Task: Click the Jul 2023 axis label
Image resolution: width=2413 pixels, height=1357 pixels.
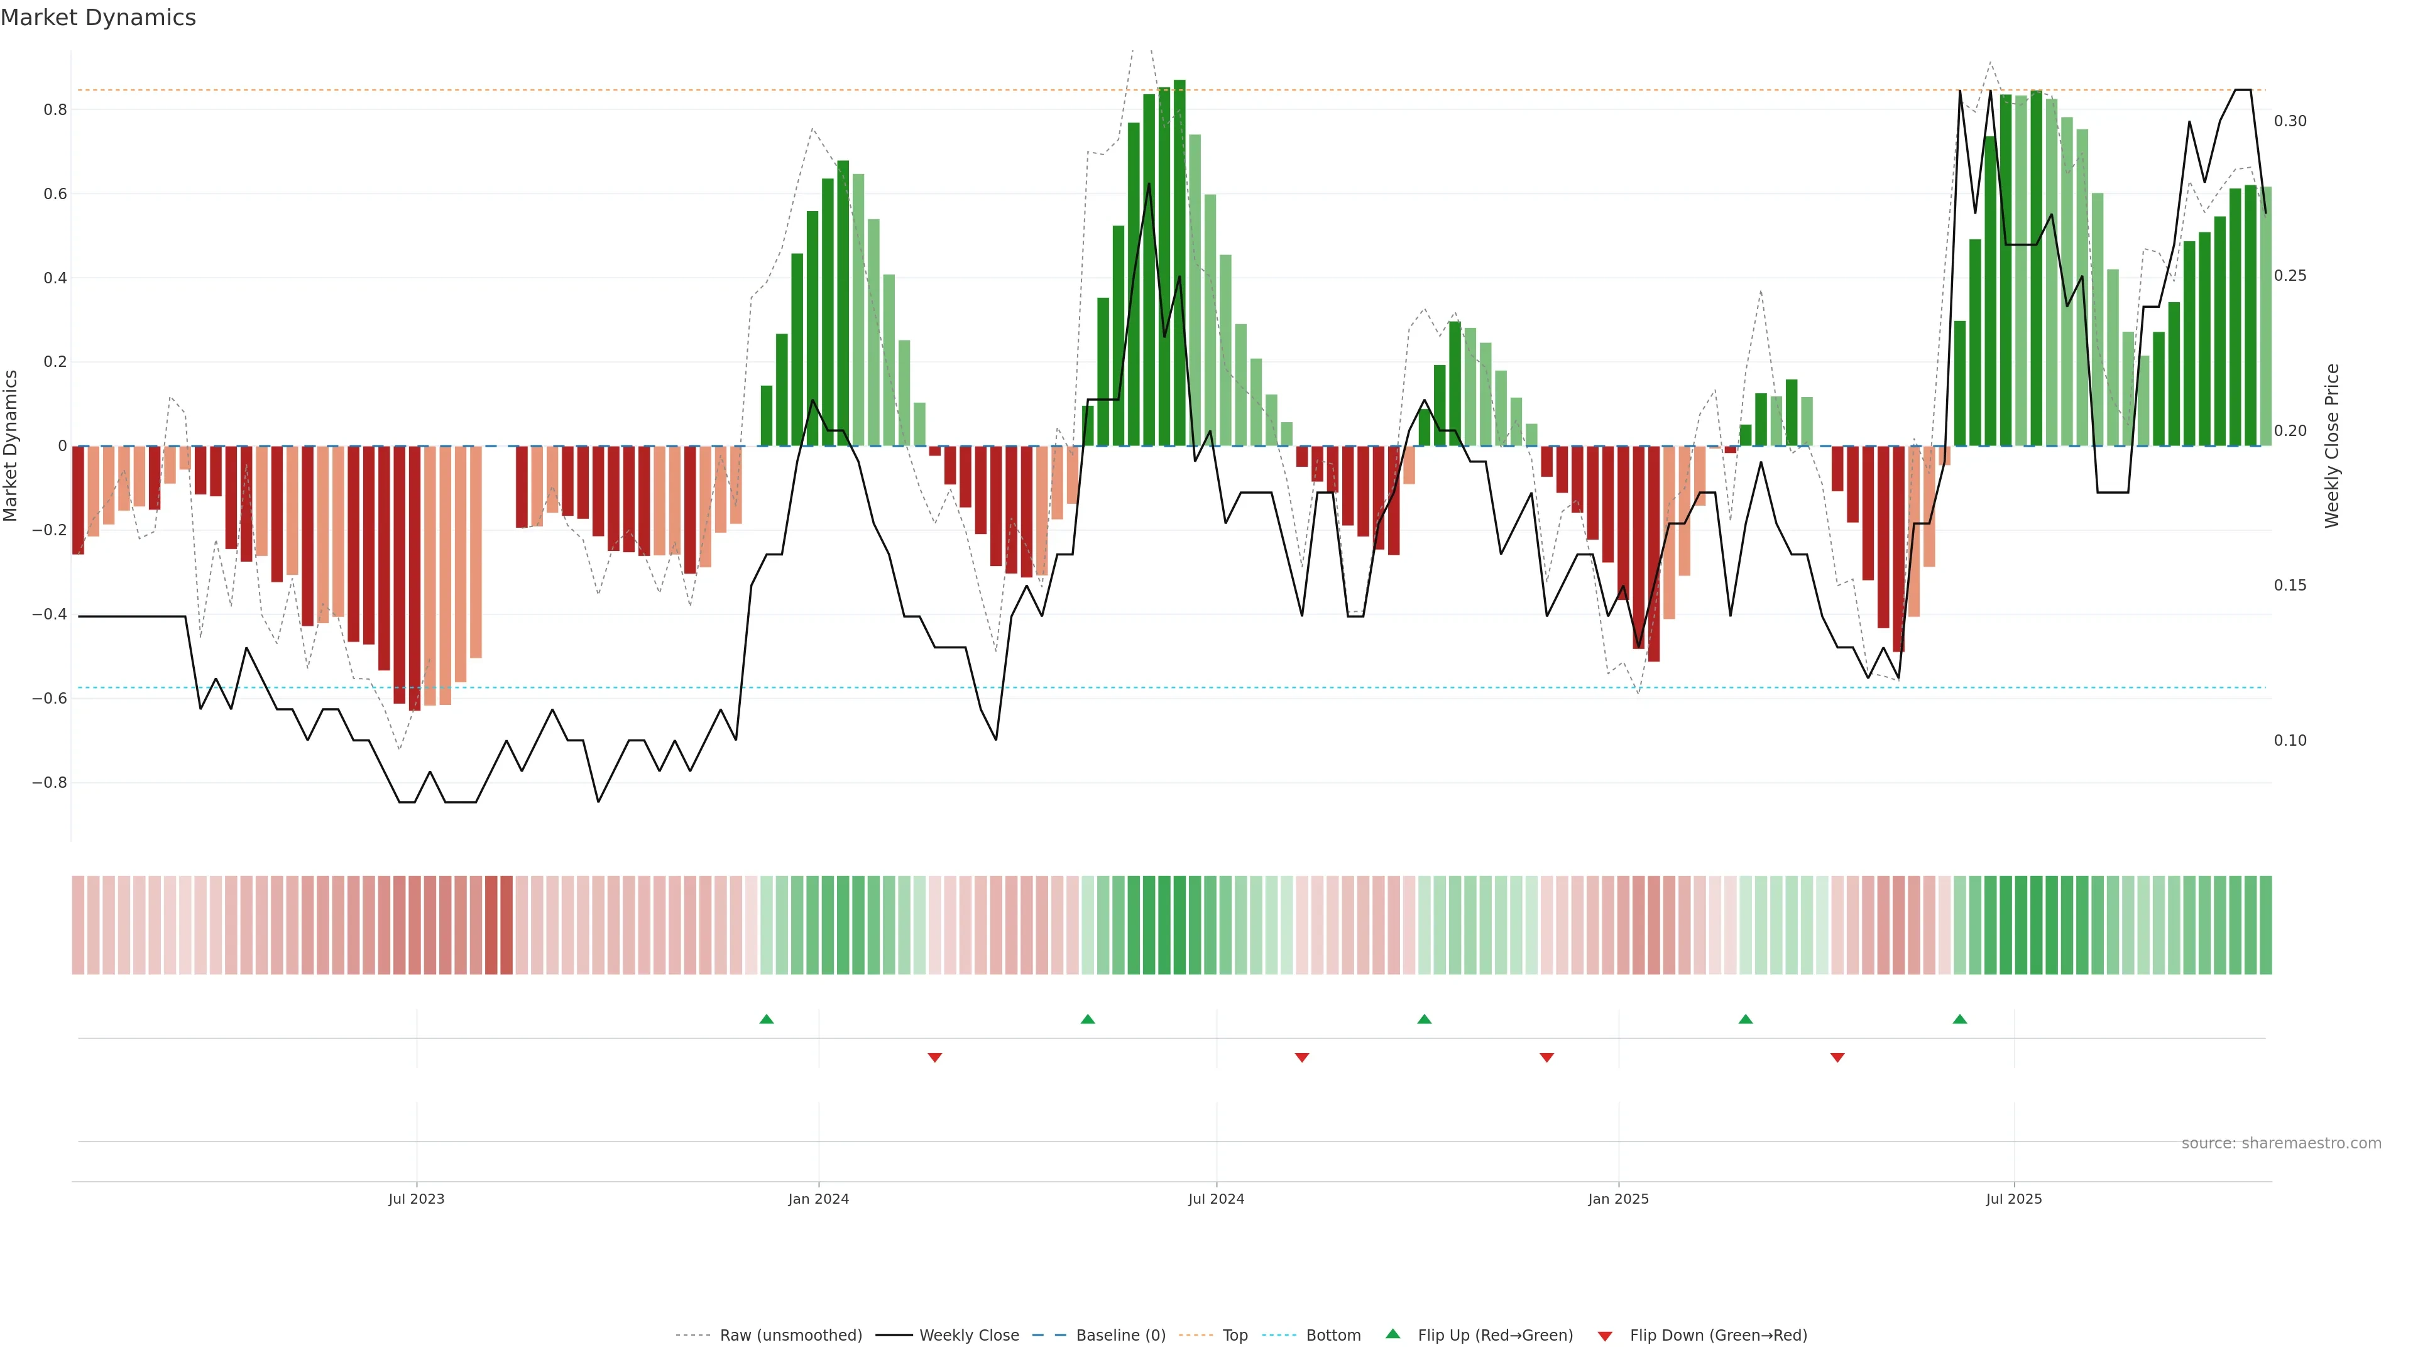Action: pyautogui.click(x=416, y=1199)
